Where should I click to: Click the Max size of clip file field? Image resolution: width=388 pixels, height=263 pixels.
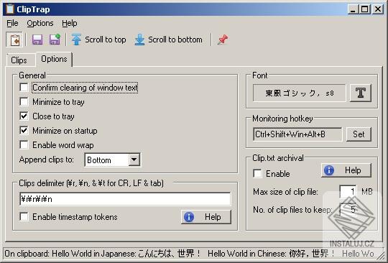click(348, 191)
